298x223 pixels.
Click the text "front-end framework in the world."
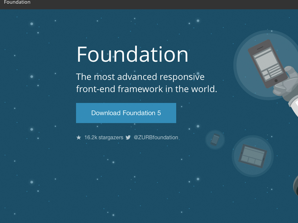146,89
